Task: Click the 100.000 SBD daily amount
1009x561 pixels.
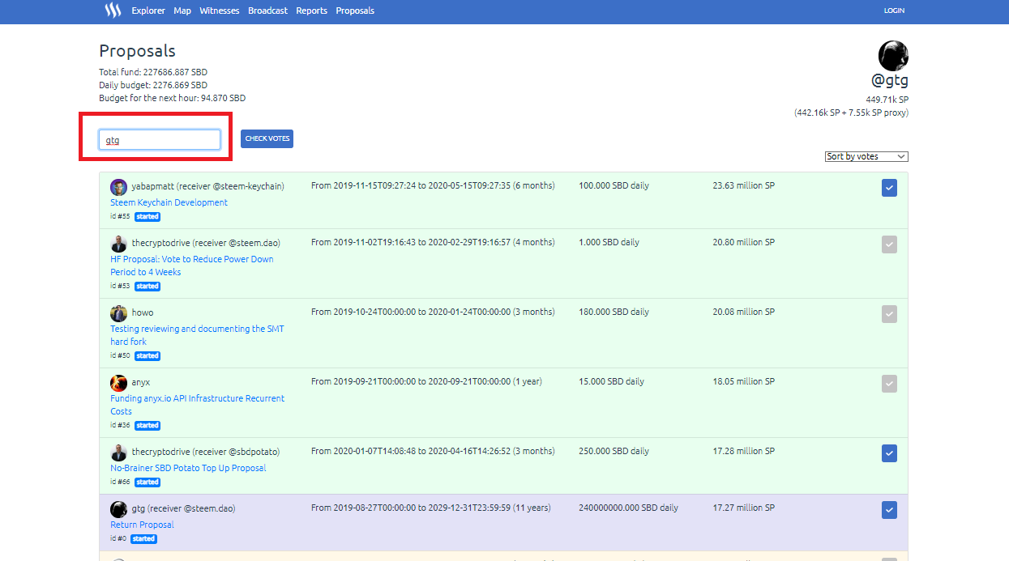Action: point(614,186)
